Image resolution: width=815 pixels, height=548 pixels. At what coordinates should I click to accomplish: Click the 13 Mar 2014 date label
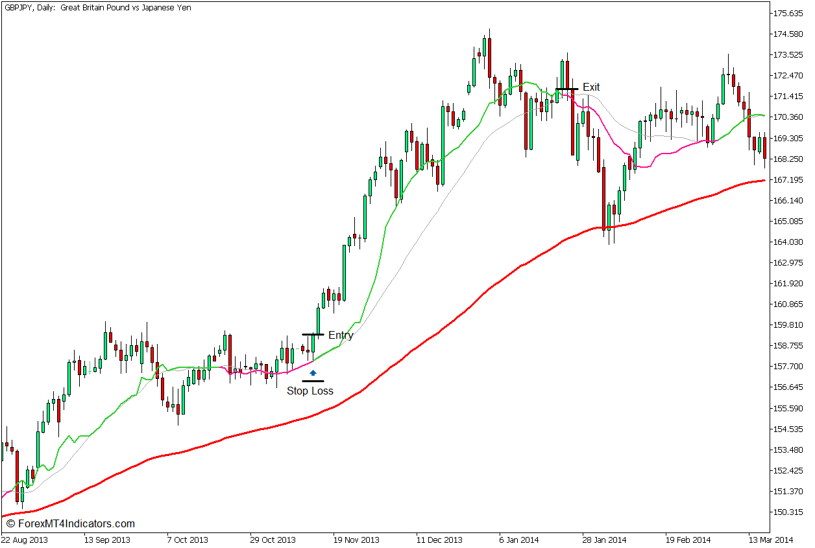[772, 540]
